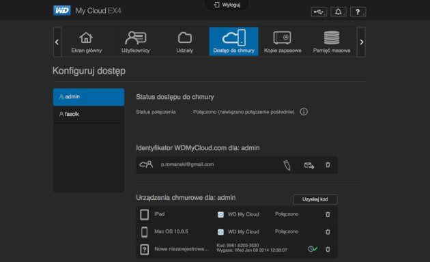Click Nowe niezarejestrowa... device name

tap(182, 249)
